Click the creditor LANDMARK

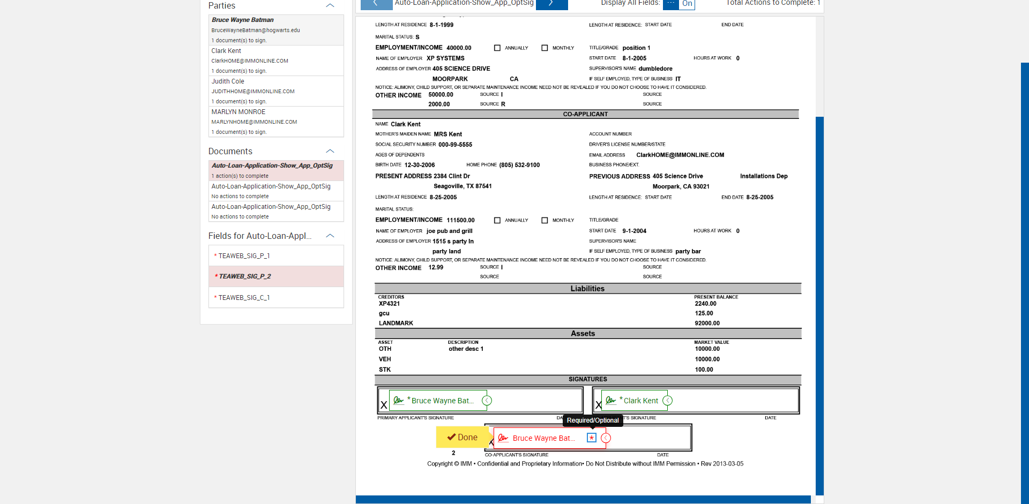point(396,324)
